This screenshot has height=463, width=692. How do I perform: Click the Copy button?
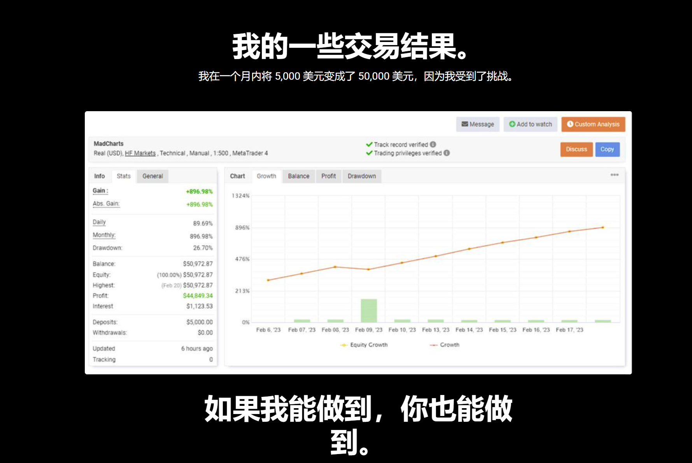pyautogui.click(x=607, y=149)
